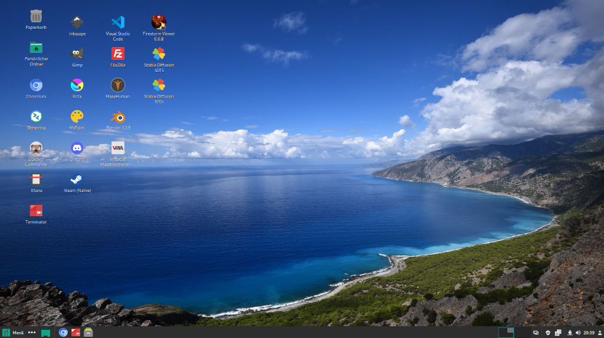Click the clock showing 20:39
The width and height of the screenshot is (604, 338).
pos(589,333)
